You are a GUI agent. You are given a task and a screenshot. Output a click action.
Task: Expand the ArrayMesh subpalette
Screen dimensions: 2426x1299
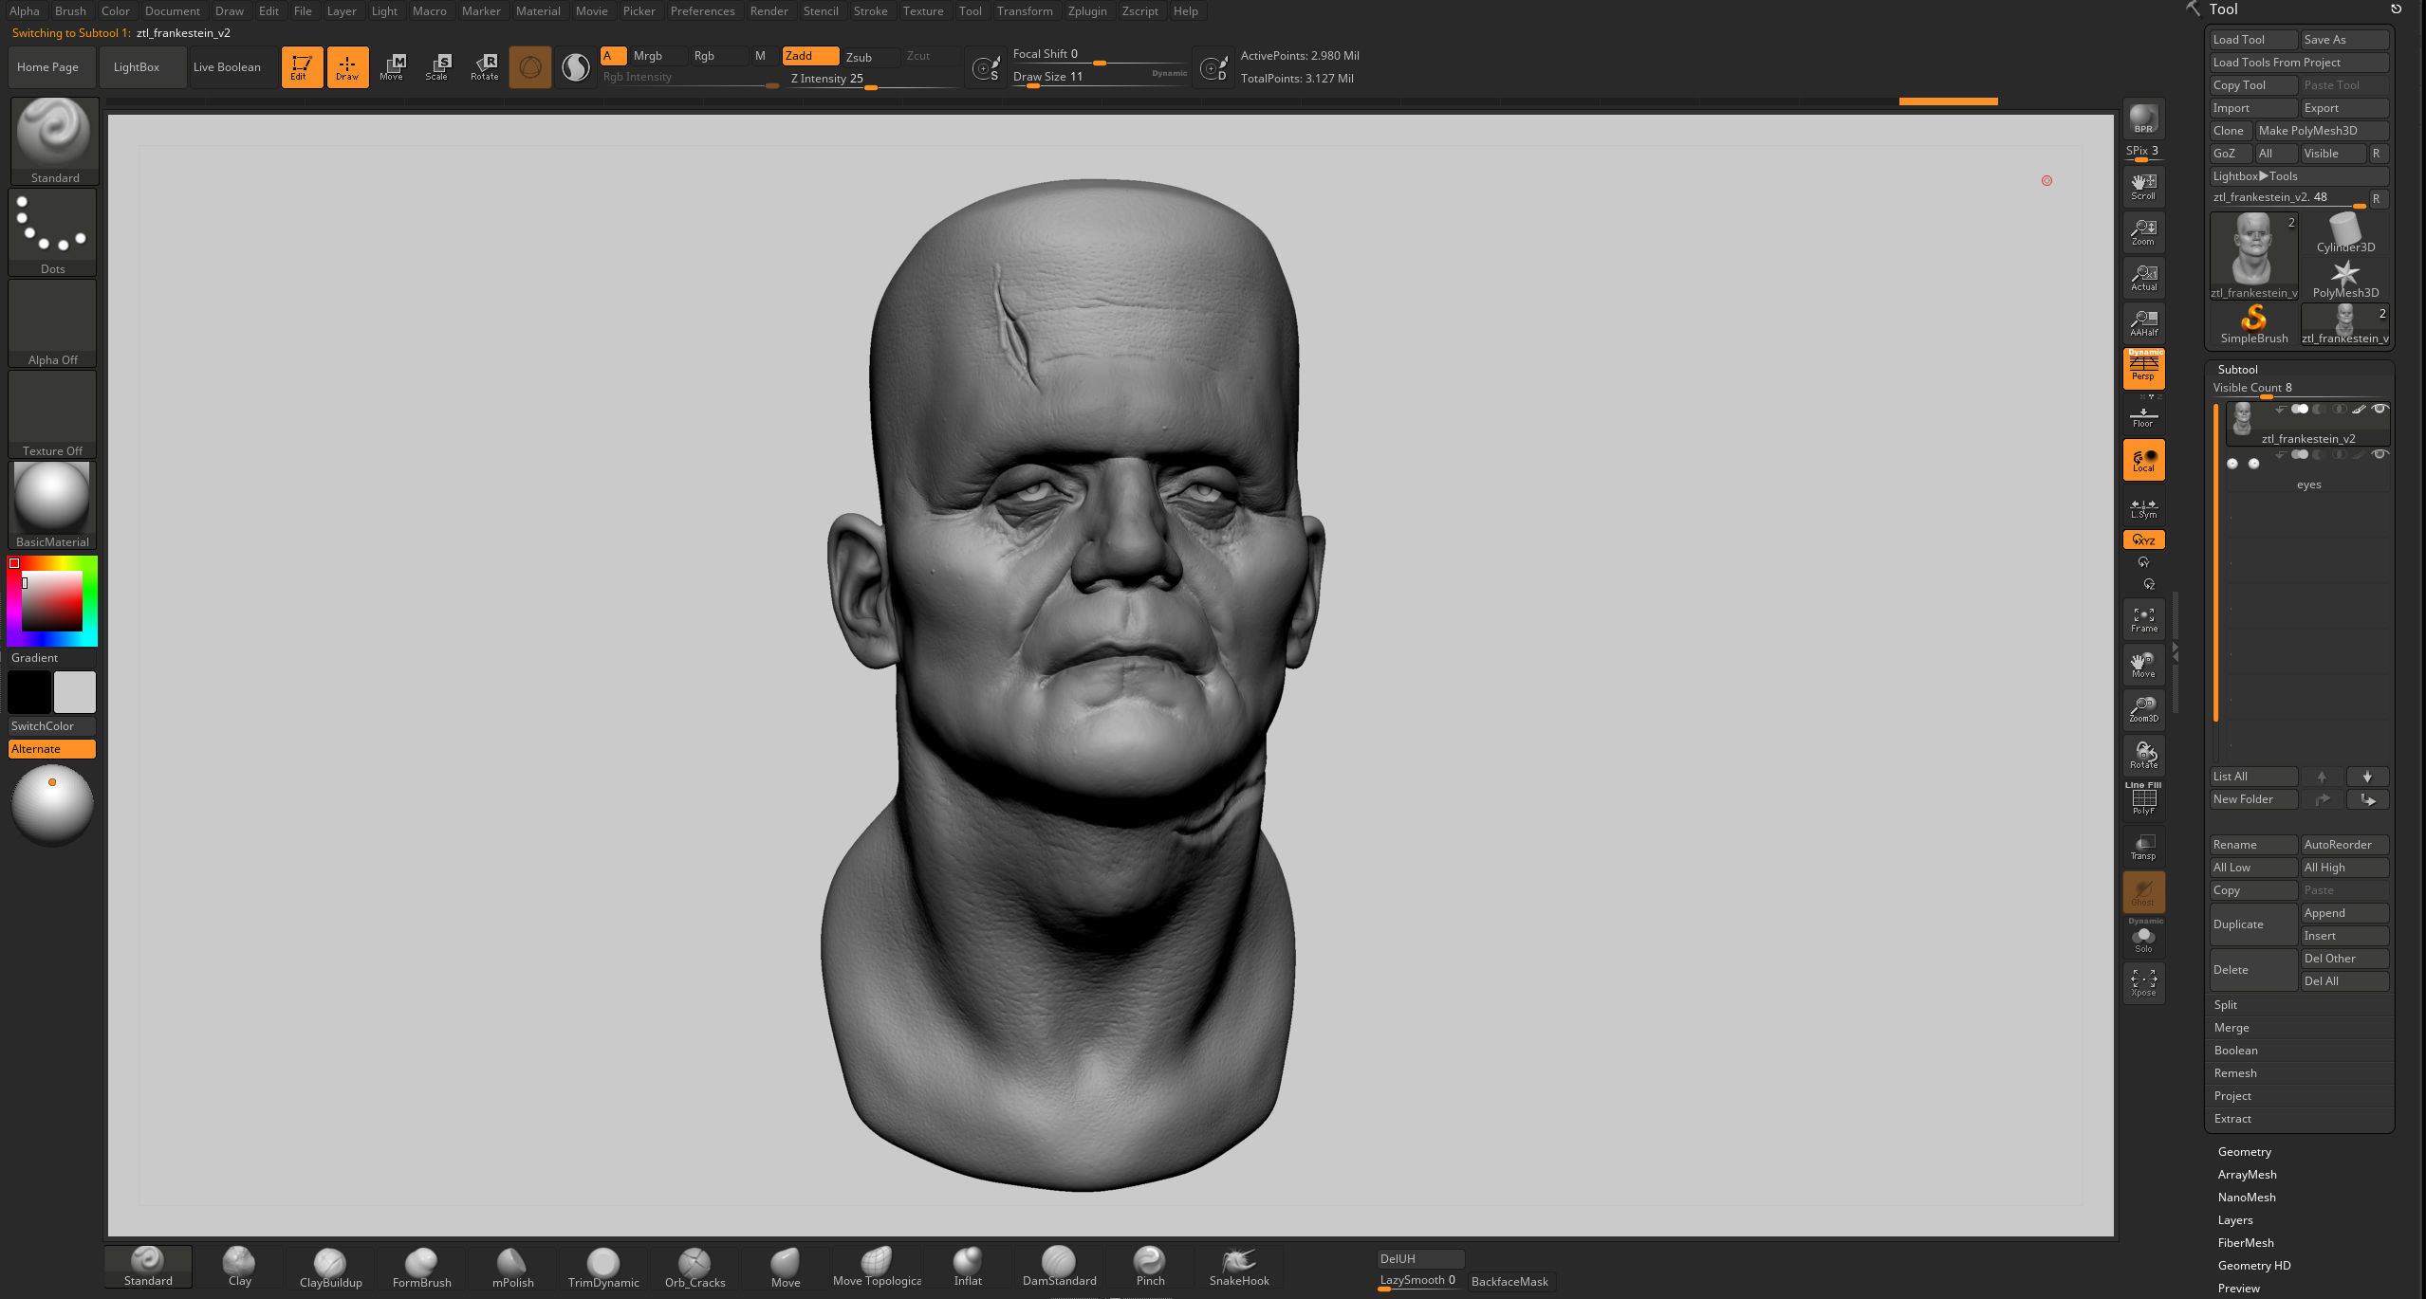(2247, 1175)
